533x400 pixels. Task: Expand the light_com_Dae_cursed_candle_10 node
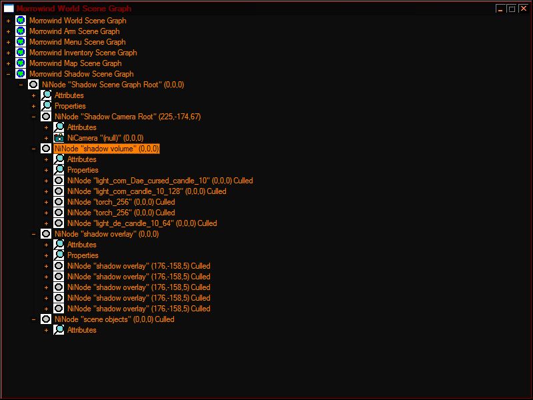(46, 181)
